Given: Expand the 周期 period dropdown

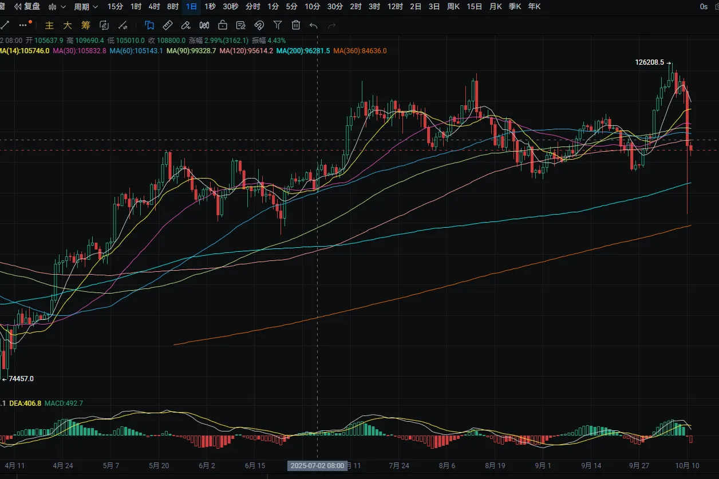Looking at the screenshot, I should click(x=85, y=7).
